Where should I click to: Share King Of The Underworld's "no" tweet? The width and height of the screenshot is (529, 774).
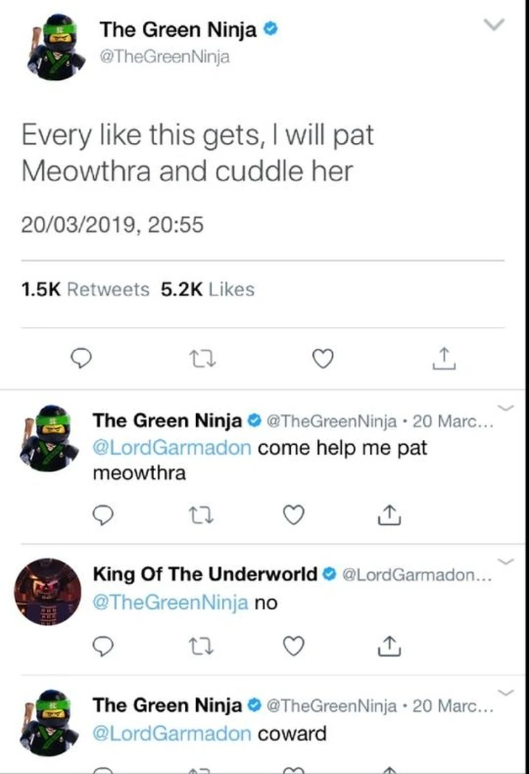coord(387,647)
